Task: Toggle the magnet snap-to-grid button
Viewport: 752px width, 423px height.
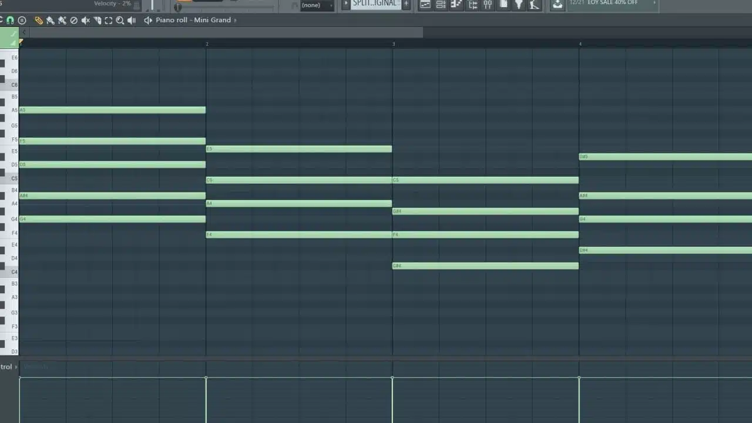Action: pos(10,20)
